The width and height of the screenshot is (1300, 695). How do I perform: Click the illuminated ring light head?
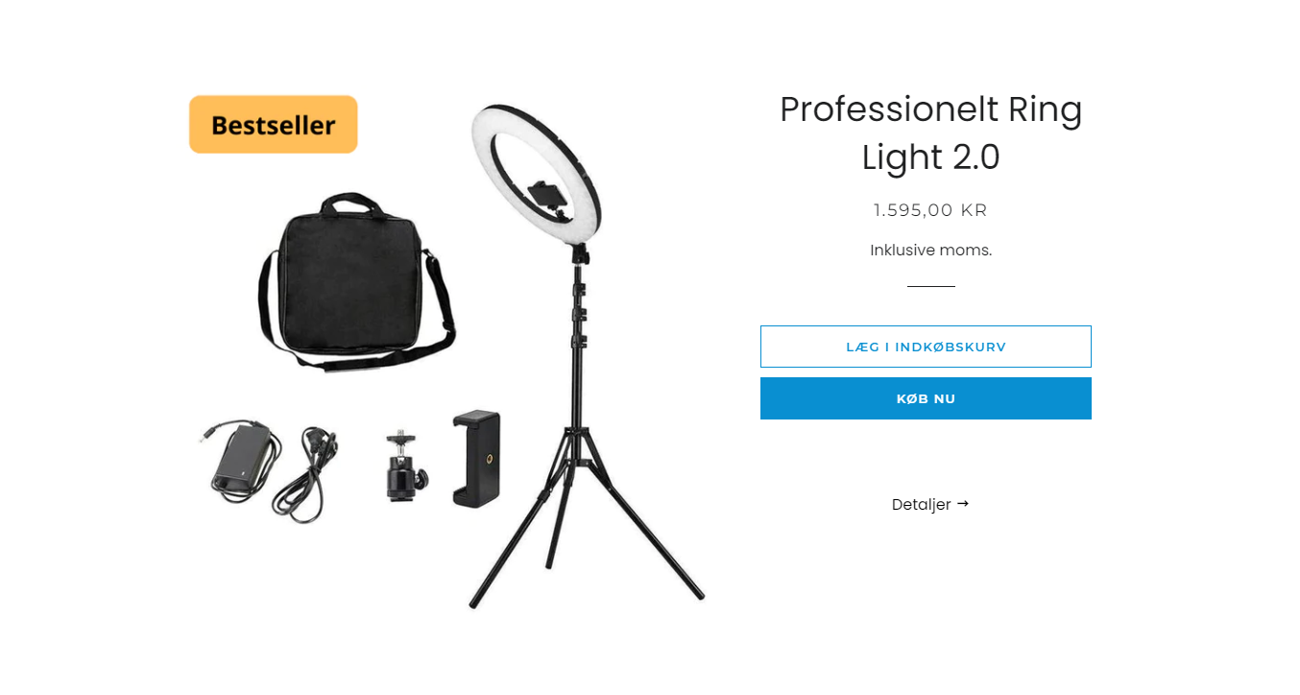point(538,174)
